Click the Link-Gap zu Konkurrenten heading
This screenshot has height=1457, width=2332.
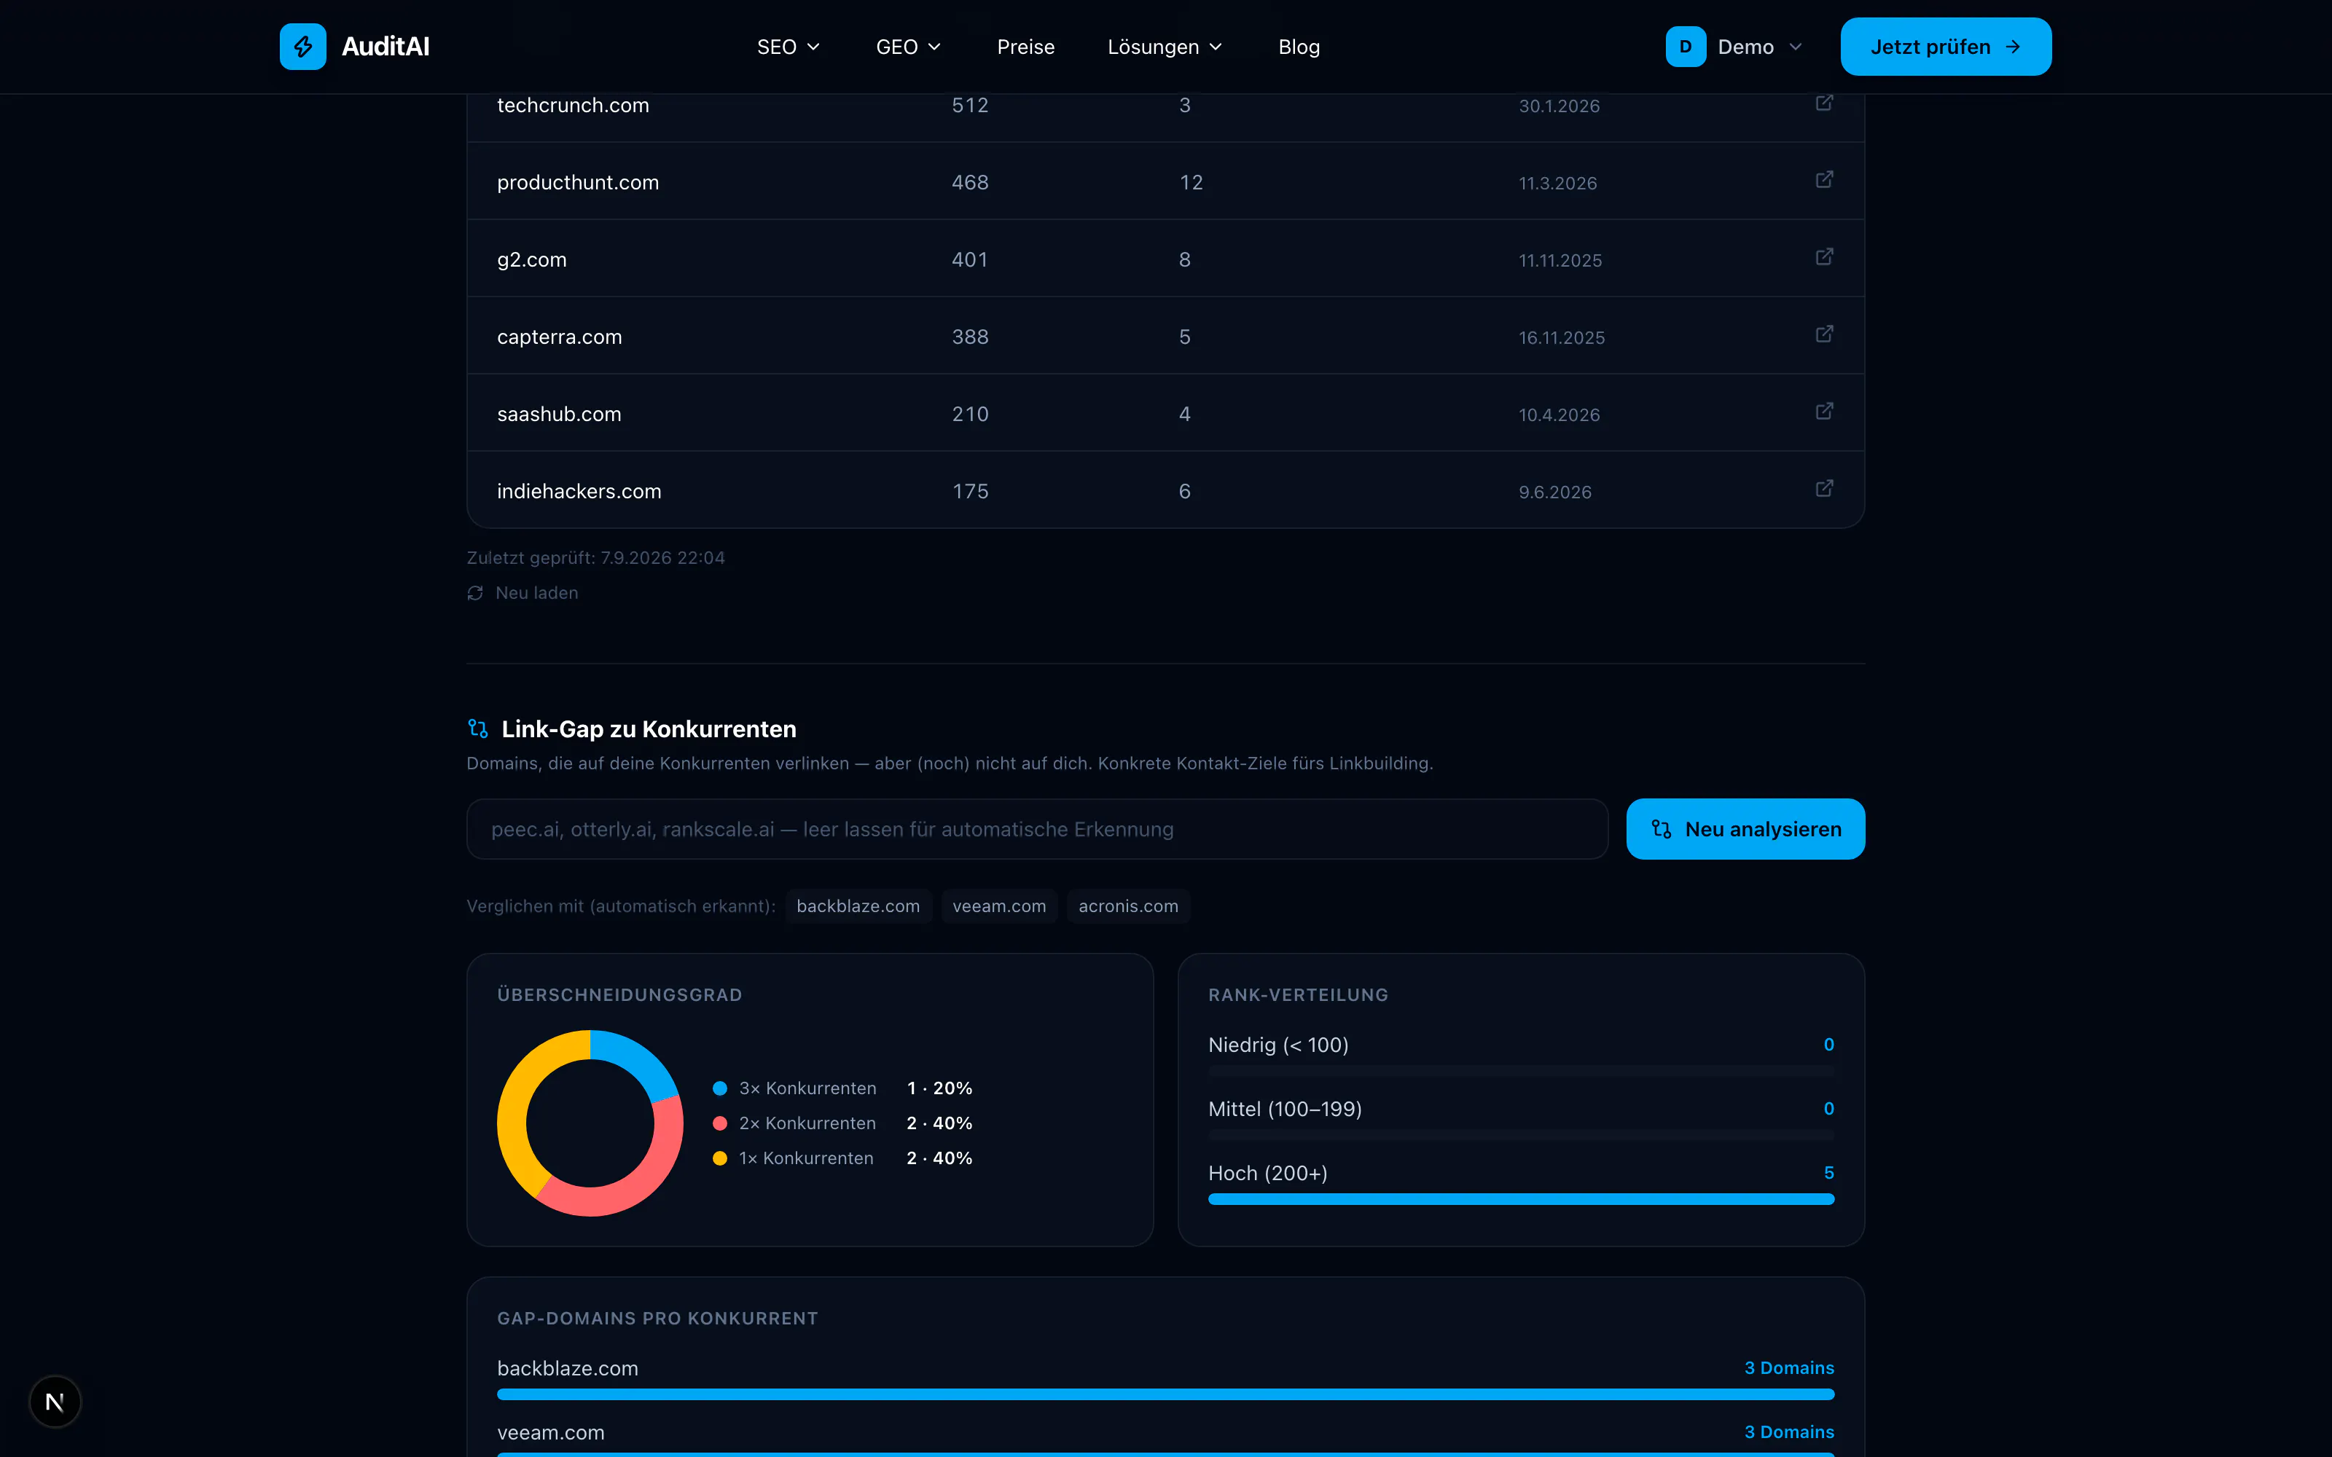[x=649, y=728]
